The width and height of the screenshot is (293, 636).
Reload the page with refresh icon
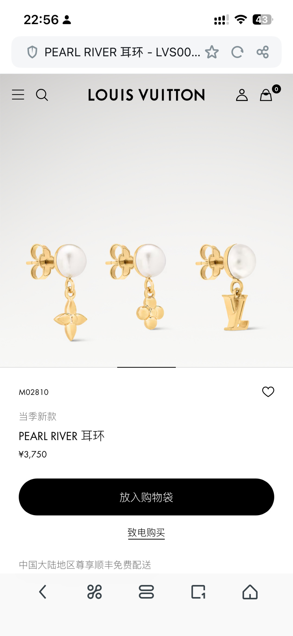coord(237,52)
